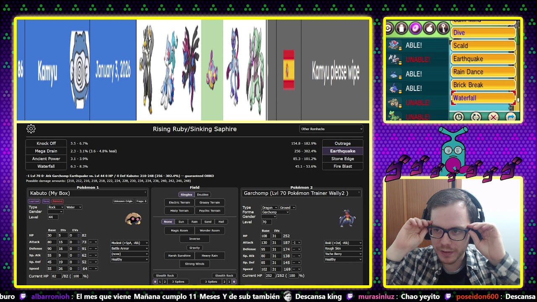Image resolution: width=537 pixels, height=302 pixels.
Task: Click the Kabuto sprite image
Action: click(x=133, y=219)
